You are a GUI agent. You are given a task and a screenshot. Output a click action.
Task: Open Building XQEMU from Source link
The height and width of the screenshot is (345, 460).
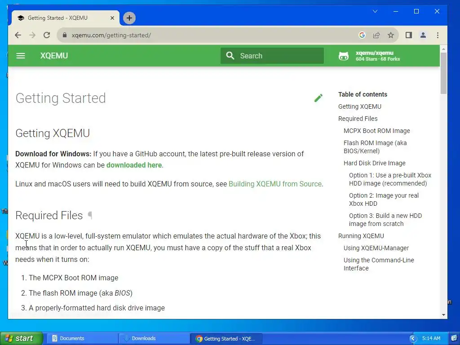[x=275, y=184]
